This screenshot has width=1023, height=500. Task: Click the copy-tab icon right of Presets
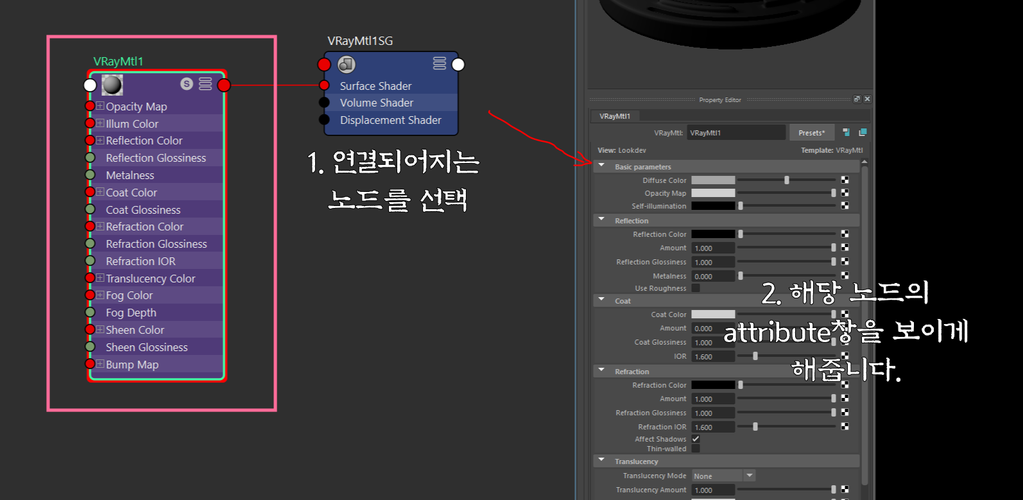point(863,132)
